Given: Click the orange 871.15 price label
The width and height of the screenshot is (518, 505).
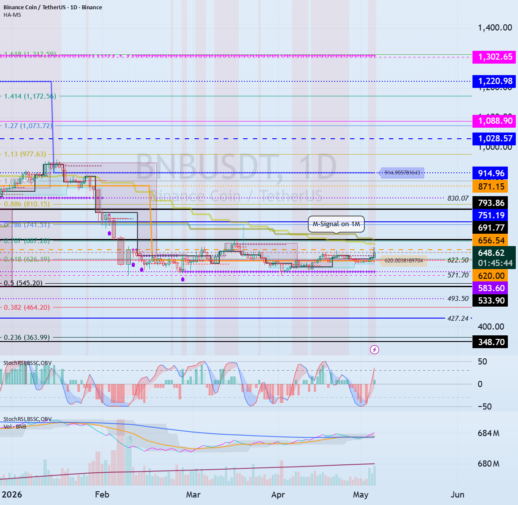Looking at the screenshot, I should [491, 186].
